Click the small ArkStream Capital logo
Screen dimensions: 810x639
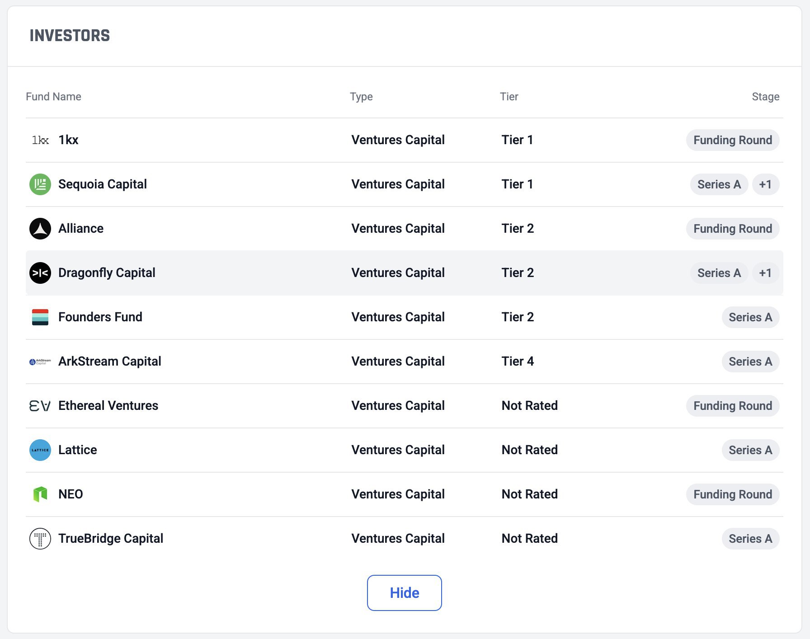[x=40, y=362]
